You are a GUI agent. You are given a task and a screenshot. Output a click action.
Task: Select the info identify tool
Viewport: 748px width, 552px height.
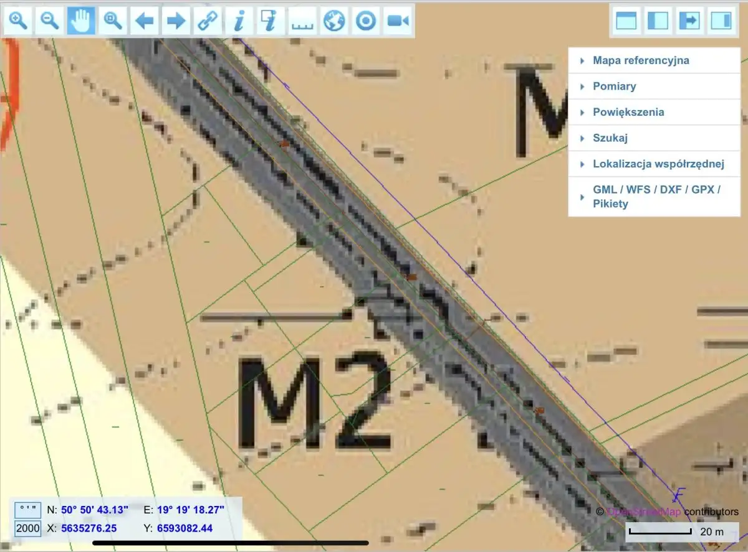point(239,21)
